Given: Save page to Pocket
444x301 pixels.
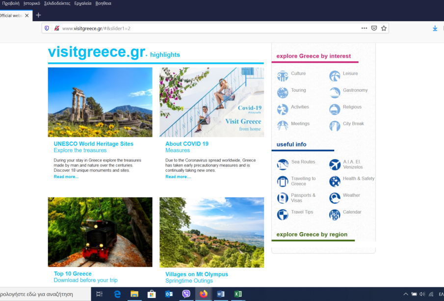Looking at the screenshot, I should (x=374, y=28).
